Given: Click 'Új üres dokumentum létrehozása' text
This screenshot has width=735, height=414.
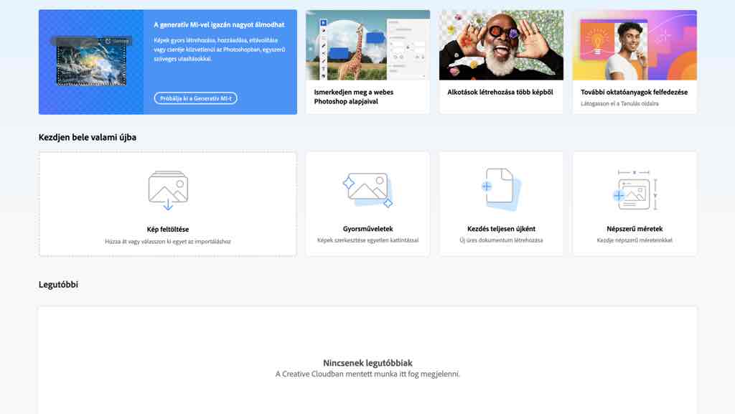Looking at the screenshot, I should tap(501, 240).
